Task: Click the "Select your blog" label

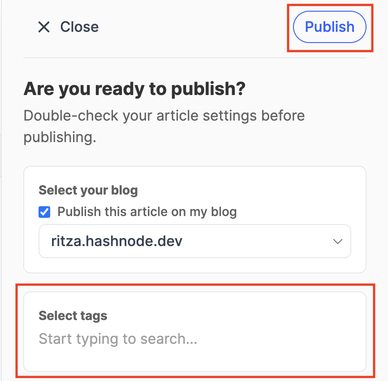Action: 88,190
